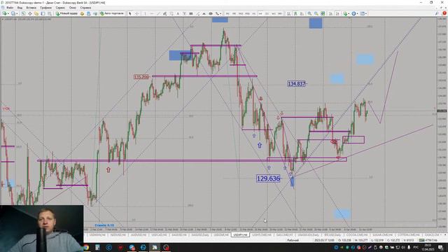Open the Графики menu
Viewport: 448px width, 252px height.
point(45,8)
